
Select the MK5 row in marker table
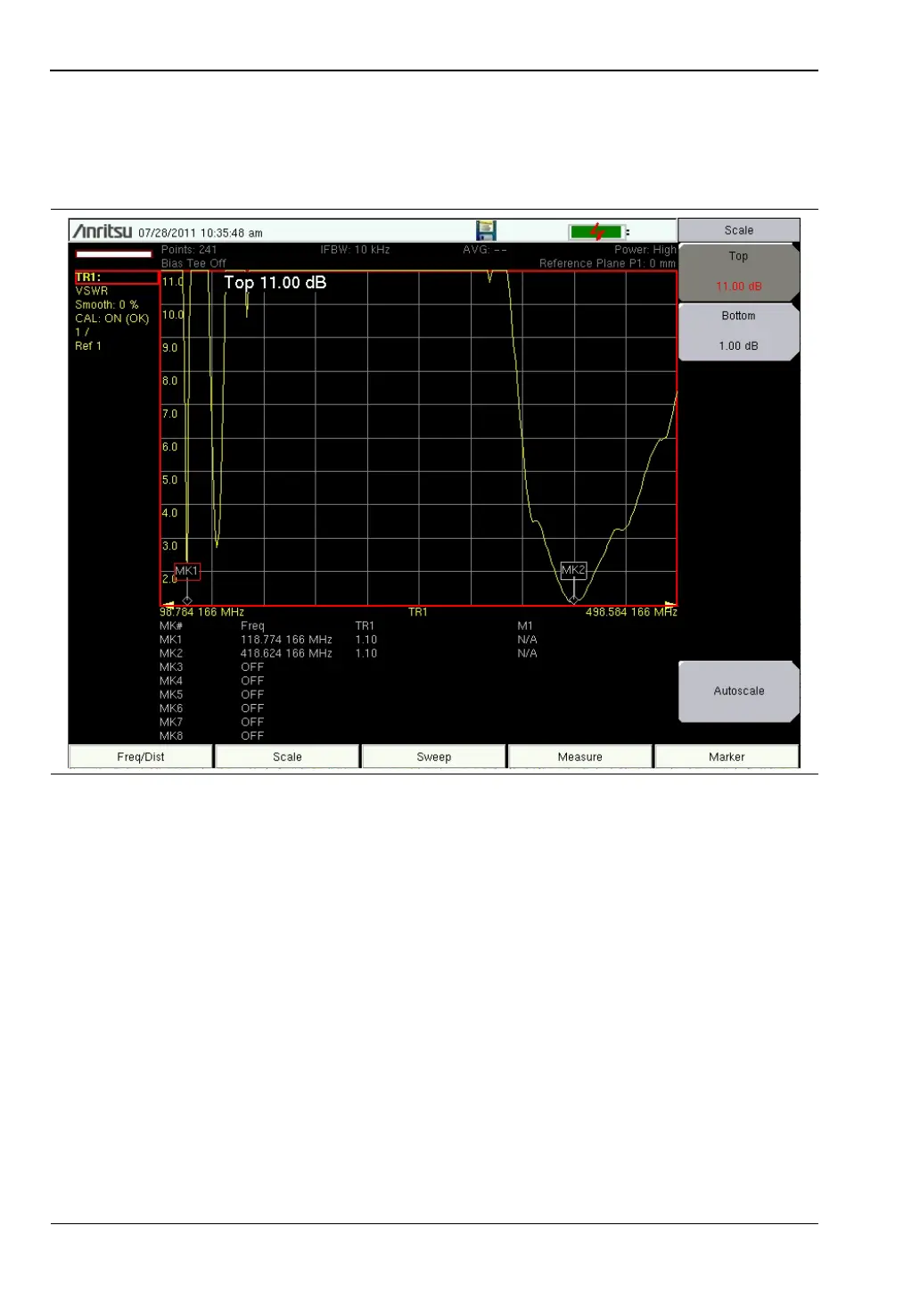click(x=212, y=695)
